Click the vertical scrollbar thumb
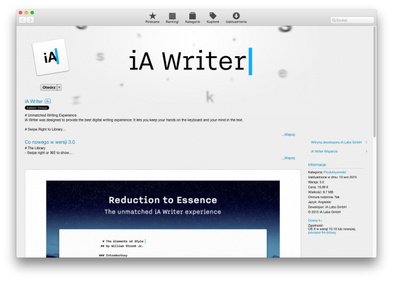This screenshot has height=281, width=393. coord(374,82)
